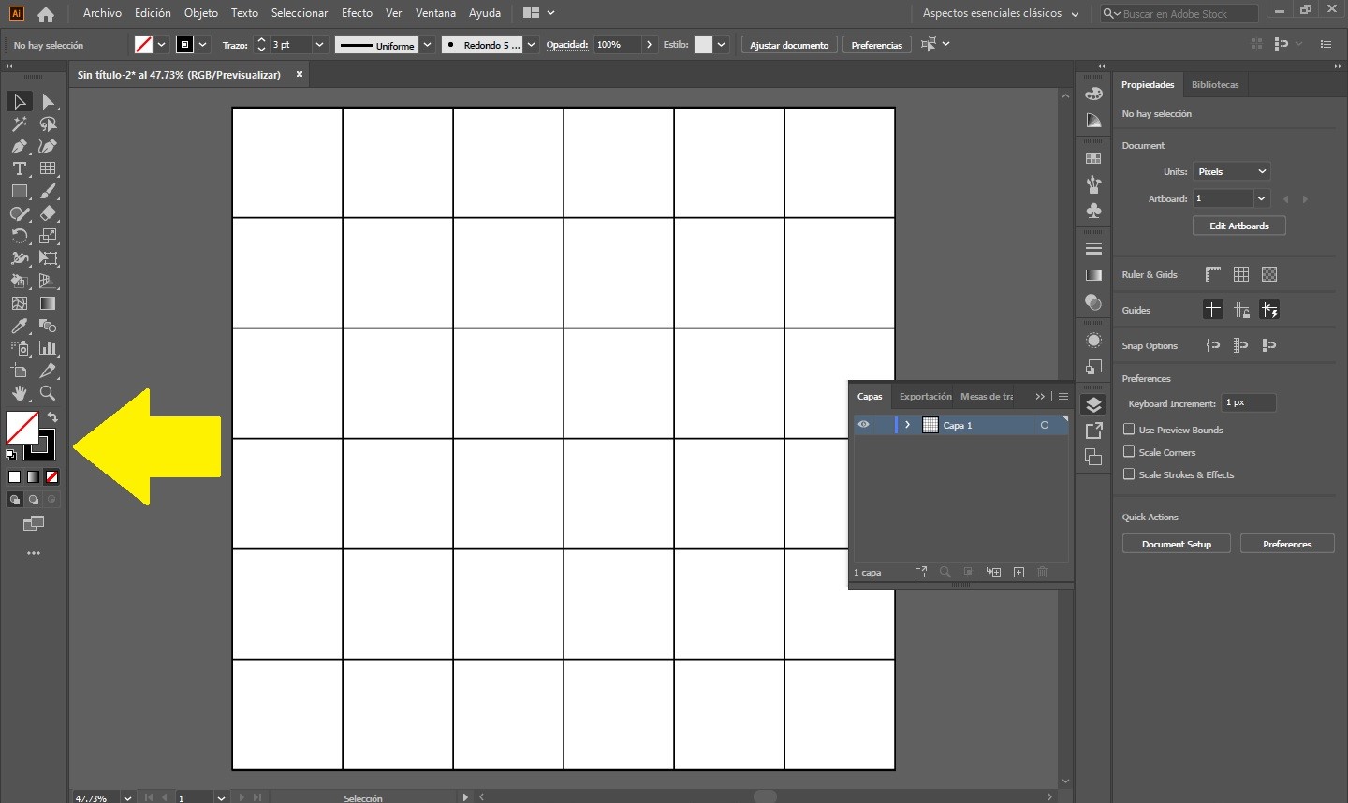Open the Ventana menu

(x=435, y=13)
